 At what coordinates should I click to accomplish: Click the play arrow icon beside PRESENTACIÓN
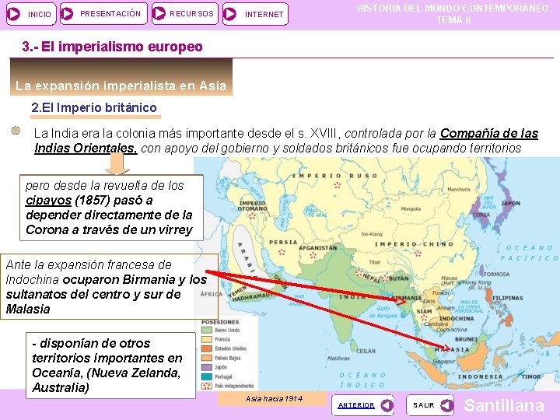click(67, 14)
